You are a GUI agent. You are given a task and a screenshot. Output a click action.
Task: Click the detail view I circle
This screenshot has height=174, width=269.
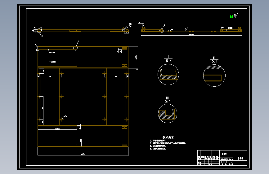[168, 75]
